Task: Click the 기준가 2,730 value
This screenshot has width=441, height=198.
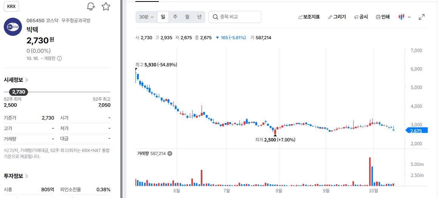Action: (x=48, y=118)
